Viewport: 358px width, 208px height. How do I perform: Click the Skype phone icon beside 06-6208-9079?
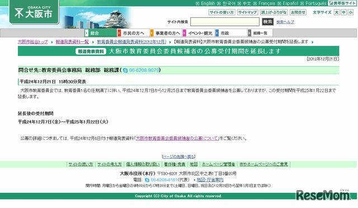pyautogui.click(x=125, y=70)
